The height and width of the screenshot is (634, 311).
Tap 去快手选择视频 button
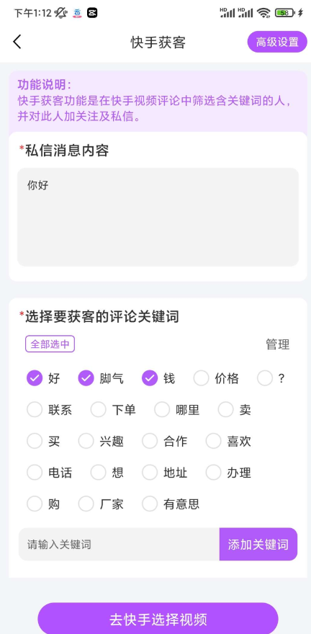click(x=158, y=619)
